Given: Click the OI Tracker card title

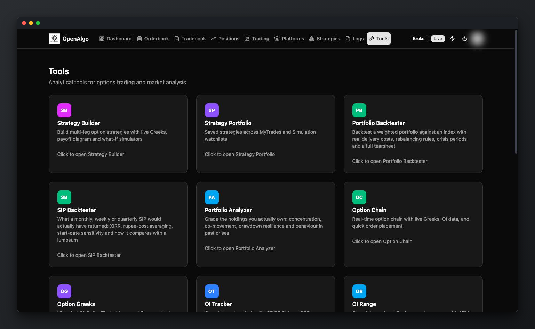Looking at the screenshot, I should click(x=218, y=304).
